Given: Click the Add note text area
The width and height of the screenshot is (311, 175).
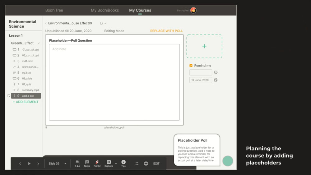Looking at the screenshot, I should coord(114,82).
